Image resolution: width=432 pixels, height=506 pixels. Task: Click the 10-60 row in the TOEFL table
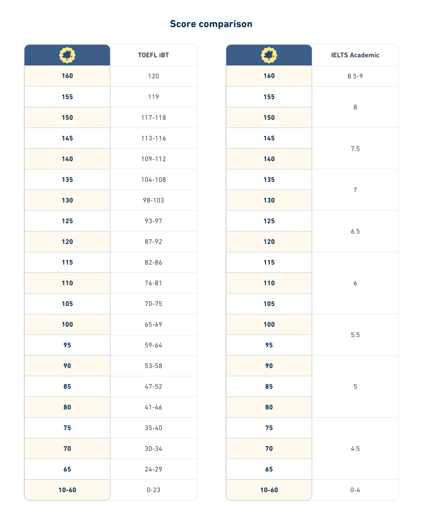point(67,490)
